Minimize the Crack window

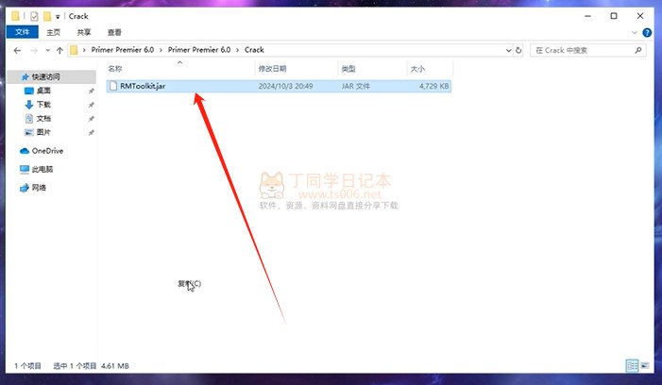(587, 16)
